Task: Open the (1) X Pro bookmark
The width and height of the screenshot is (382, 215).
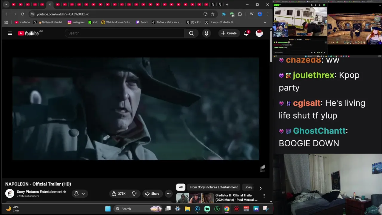Action: (x=194, y=22)
